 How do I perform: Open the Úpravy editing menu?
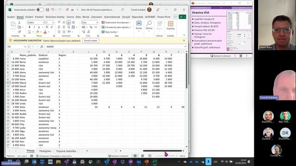[149, 26]
